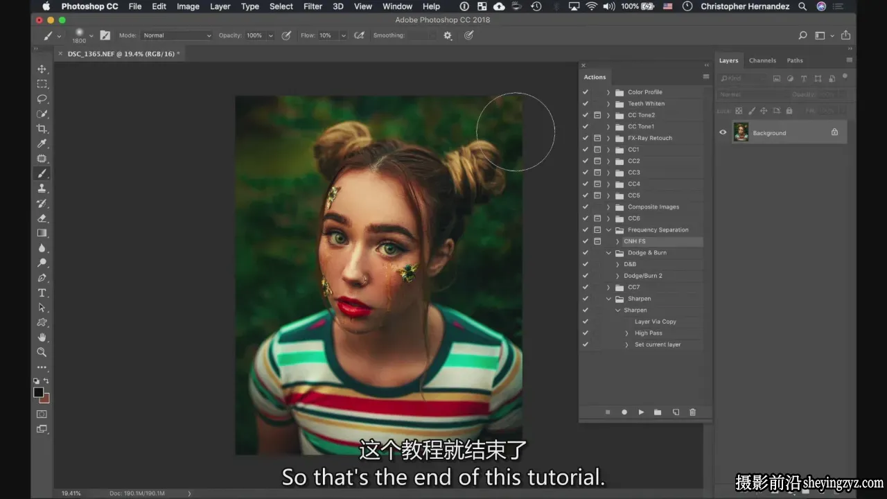The width and height of the screenshot is (887, 499).
Task: Delete the selected action with trash icon
Action: click(692, 412)
